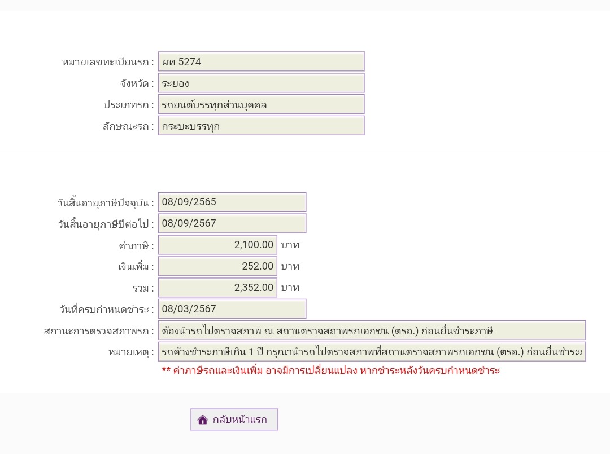Focus the ประเภทรถ field
This screenshot has height=454, width=610.
pyautogui.click(x=261, y=104)
